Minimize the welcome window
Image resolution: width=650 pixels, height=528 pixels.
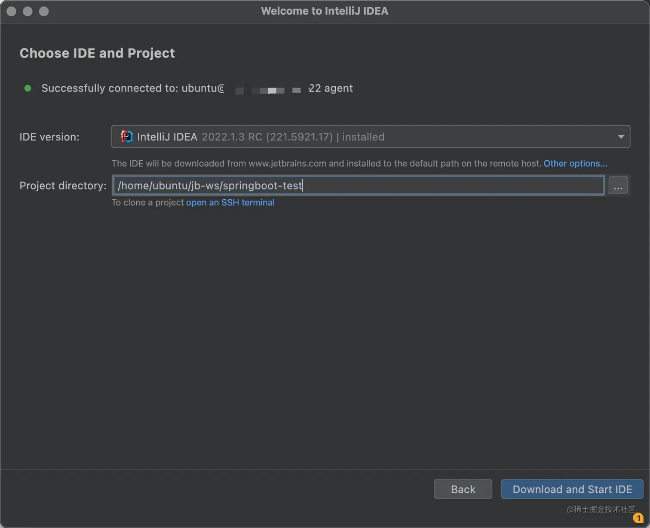click(x=28, y=11)
